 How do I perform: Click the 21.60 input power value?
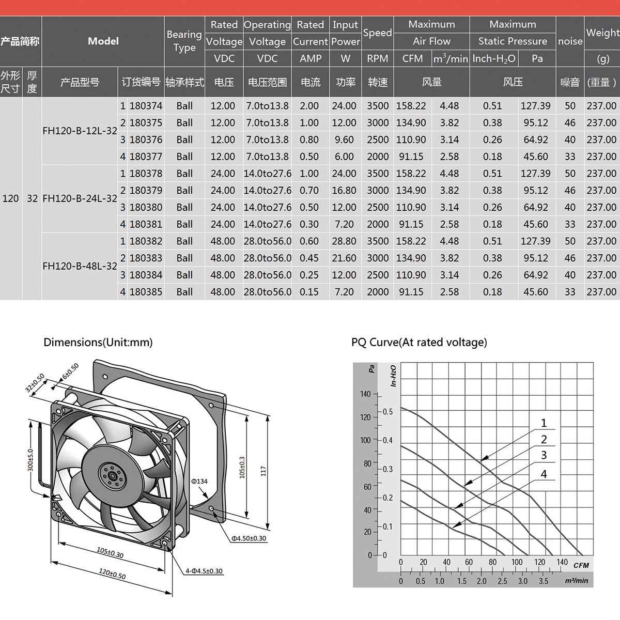coord(344,258)
